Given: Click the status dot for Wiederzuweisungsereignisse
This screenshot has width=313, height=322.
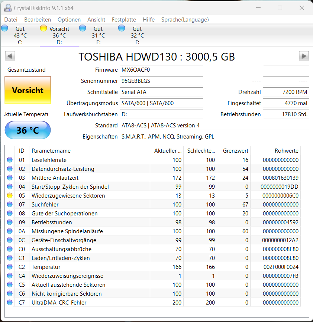Looking at the screenshot, I should coord(10,276).
